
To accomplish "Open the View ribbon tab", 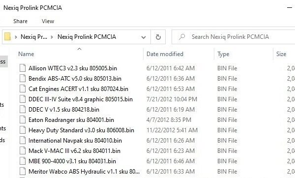I will click(x=48, y=21).
